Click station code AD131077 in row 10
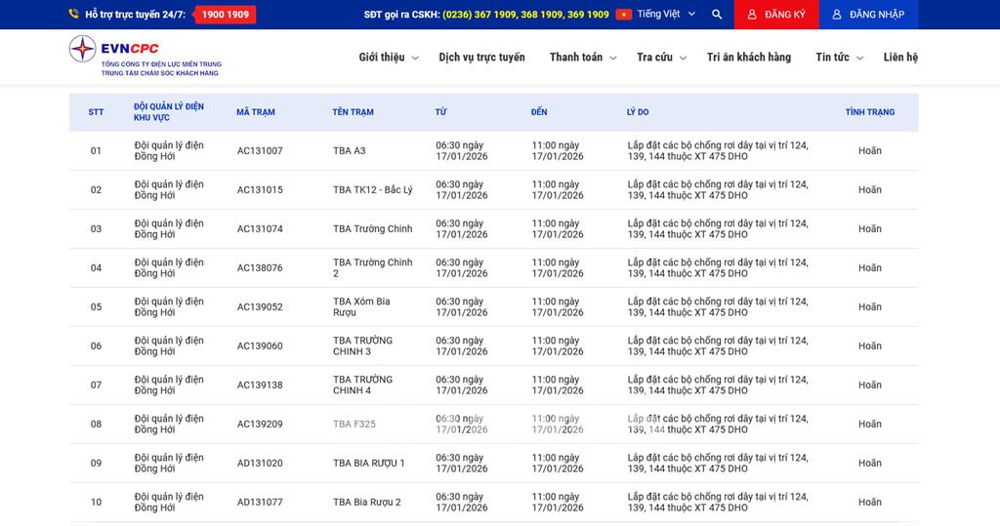Screen dimensions: 1000x526 [x=260, y=503]
